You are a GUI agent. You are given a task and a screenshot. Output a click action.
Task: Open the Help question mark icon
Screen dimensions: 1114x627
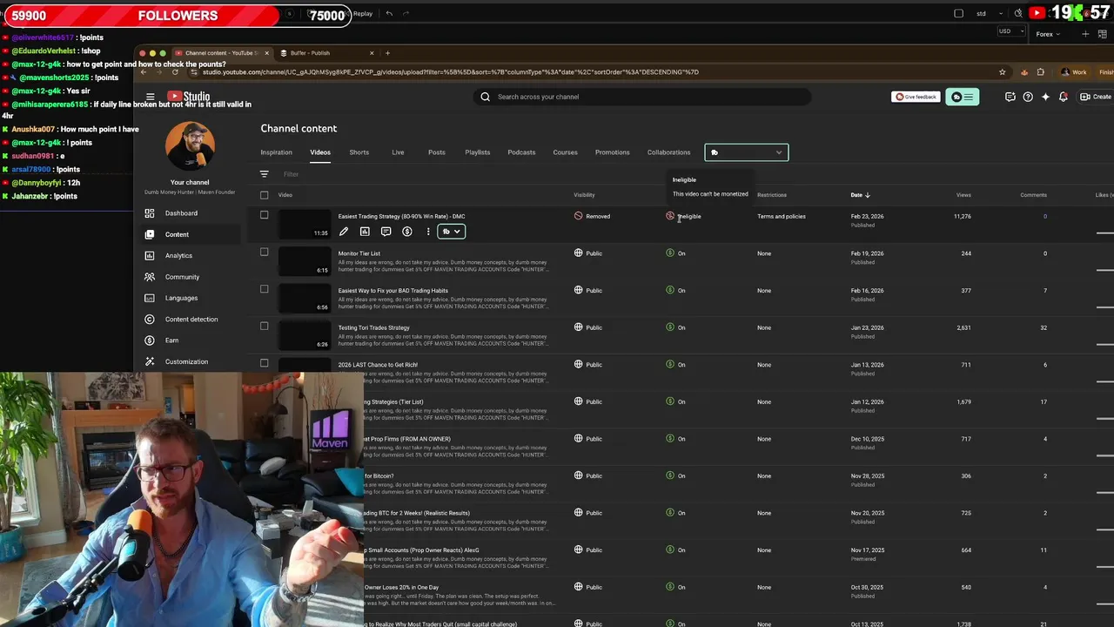[1028, 97]
